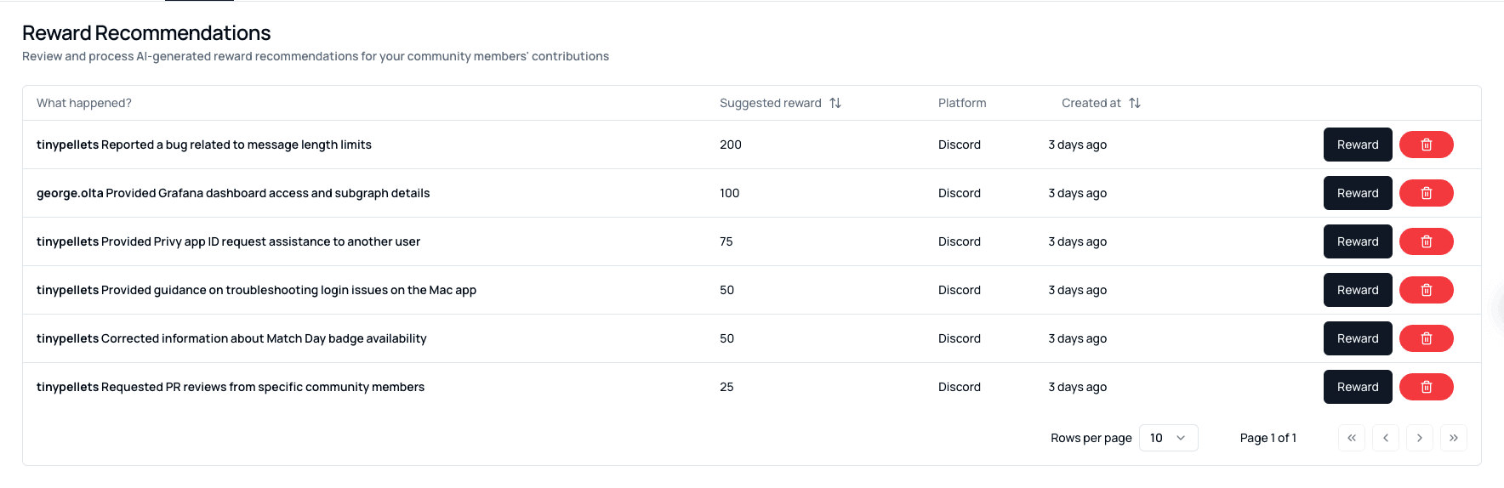The image size is (1504, 488).
Task: Delete the Match Day badge correction row
Action: click(1426, 338)
